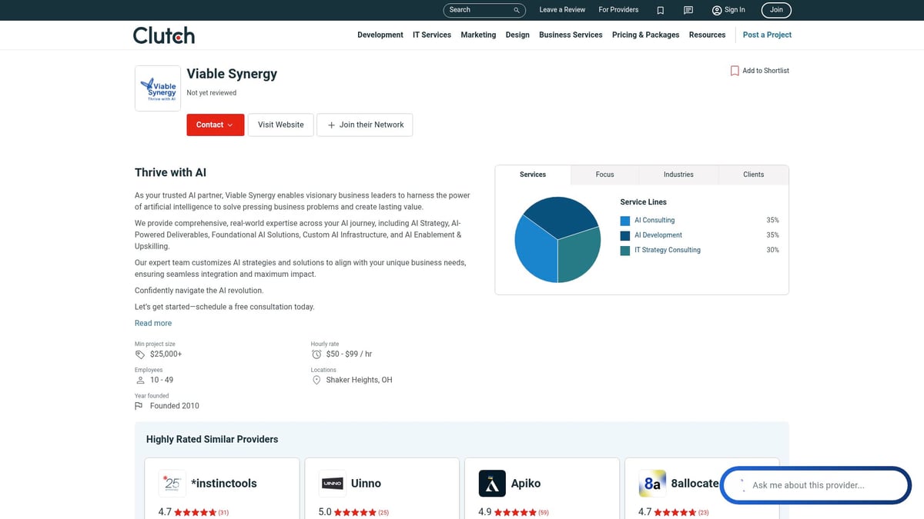Image resolution: width=924 pixels, height=519 pixels.
Task: Click the tag icon beside $25,000+
Action: 140,354
